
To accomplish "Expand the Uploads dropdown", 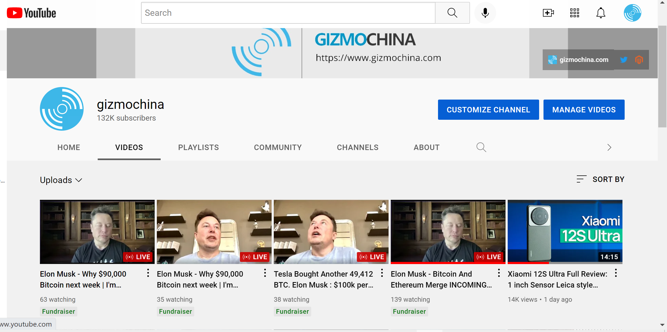I will (61, 180).
